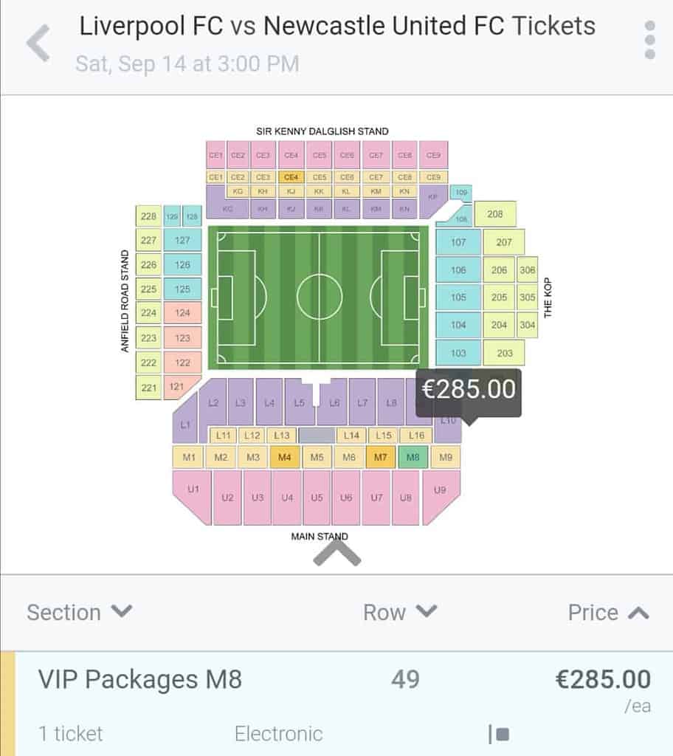The height and width of the screenshot is (756, 673).
Task: Select lower section L4 in Main Stand
Action: (269, 402)
